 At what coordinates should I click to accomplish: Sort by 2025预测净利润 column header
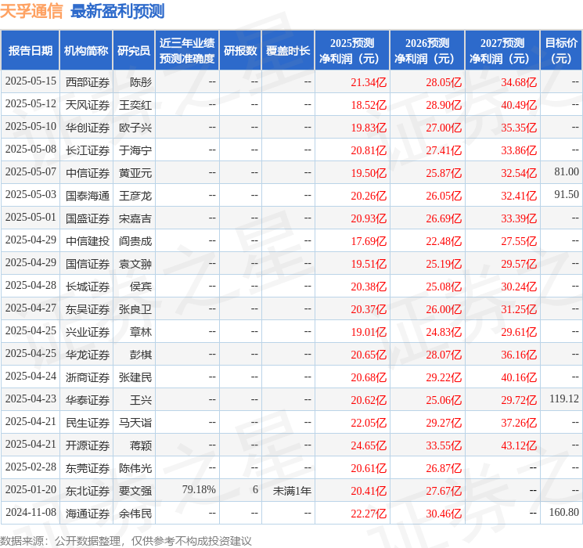coord(352,50)
